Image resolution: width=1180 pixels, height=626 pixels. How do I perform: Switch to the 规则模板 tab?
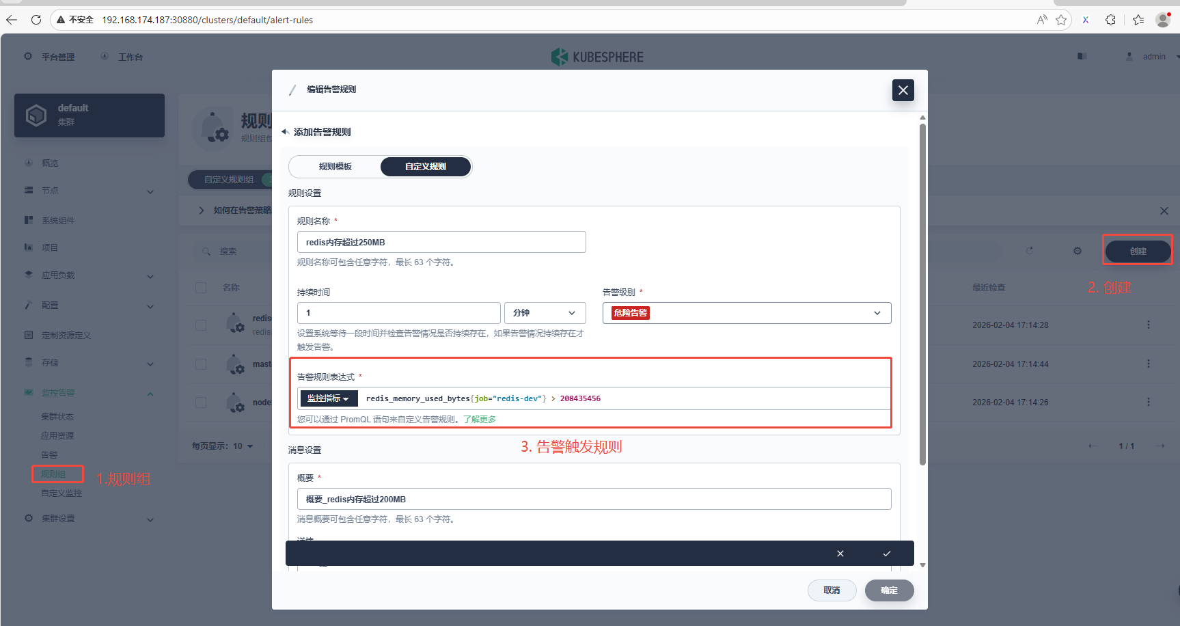[x=335, y=167]
